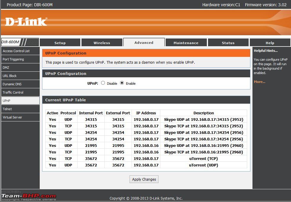Click the 'Skype UDP at 192.168.0.17:34315 (2952)' description
This screenshot has height=202, width=291.
[204, 119]
